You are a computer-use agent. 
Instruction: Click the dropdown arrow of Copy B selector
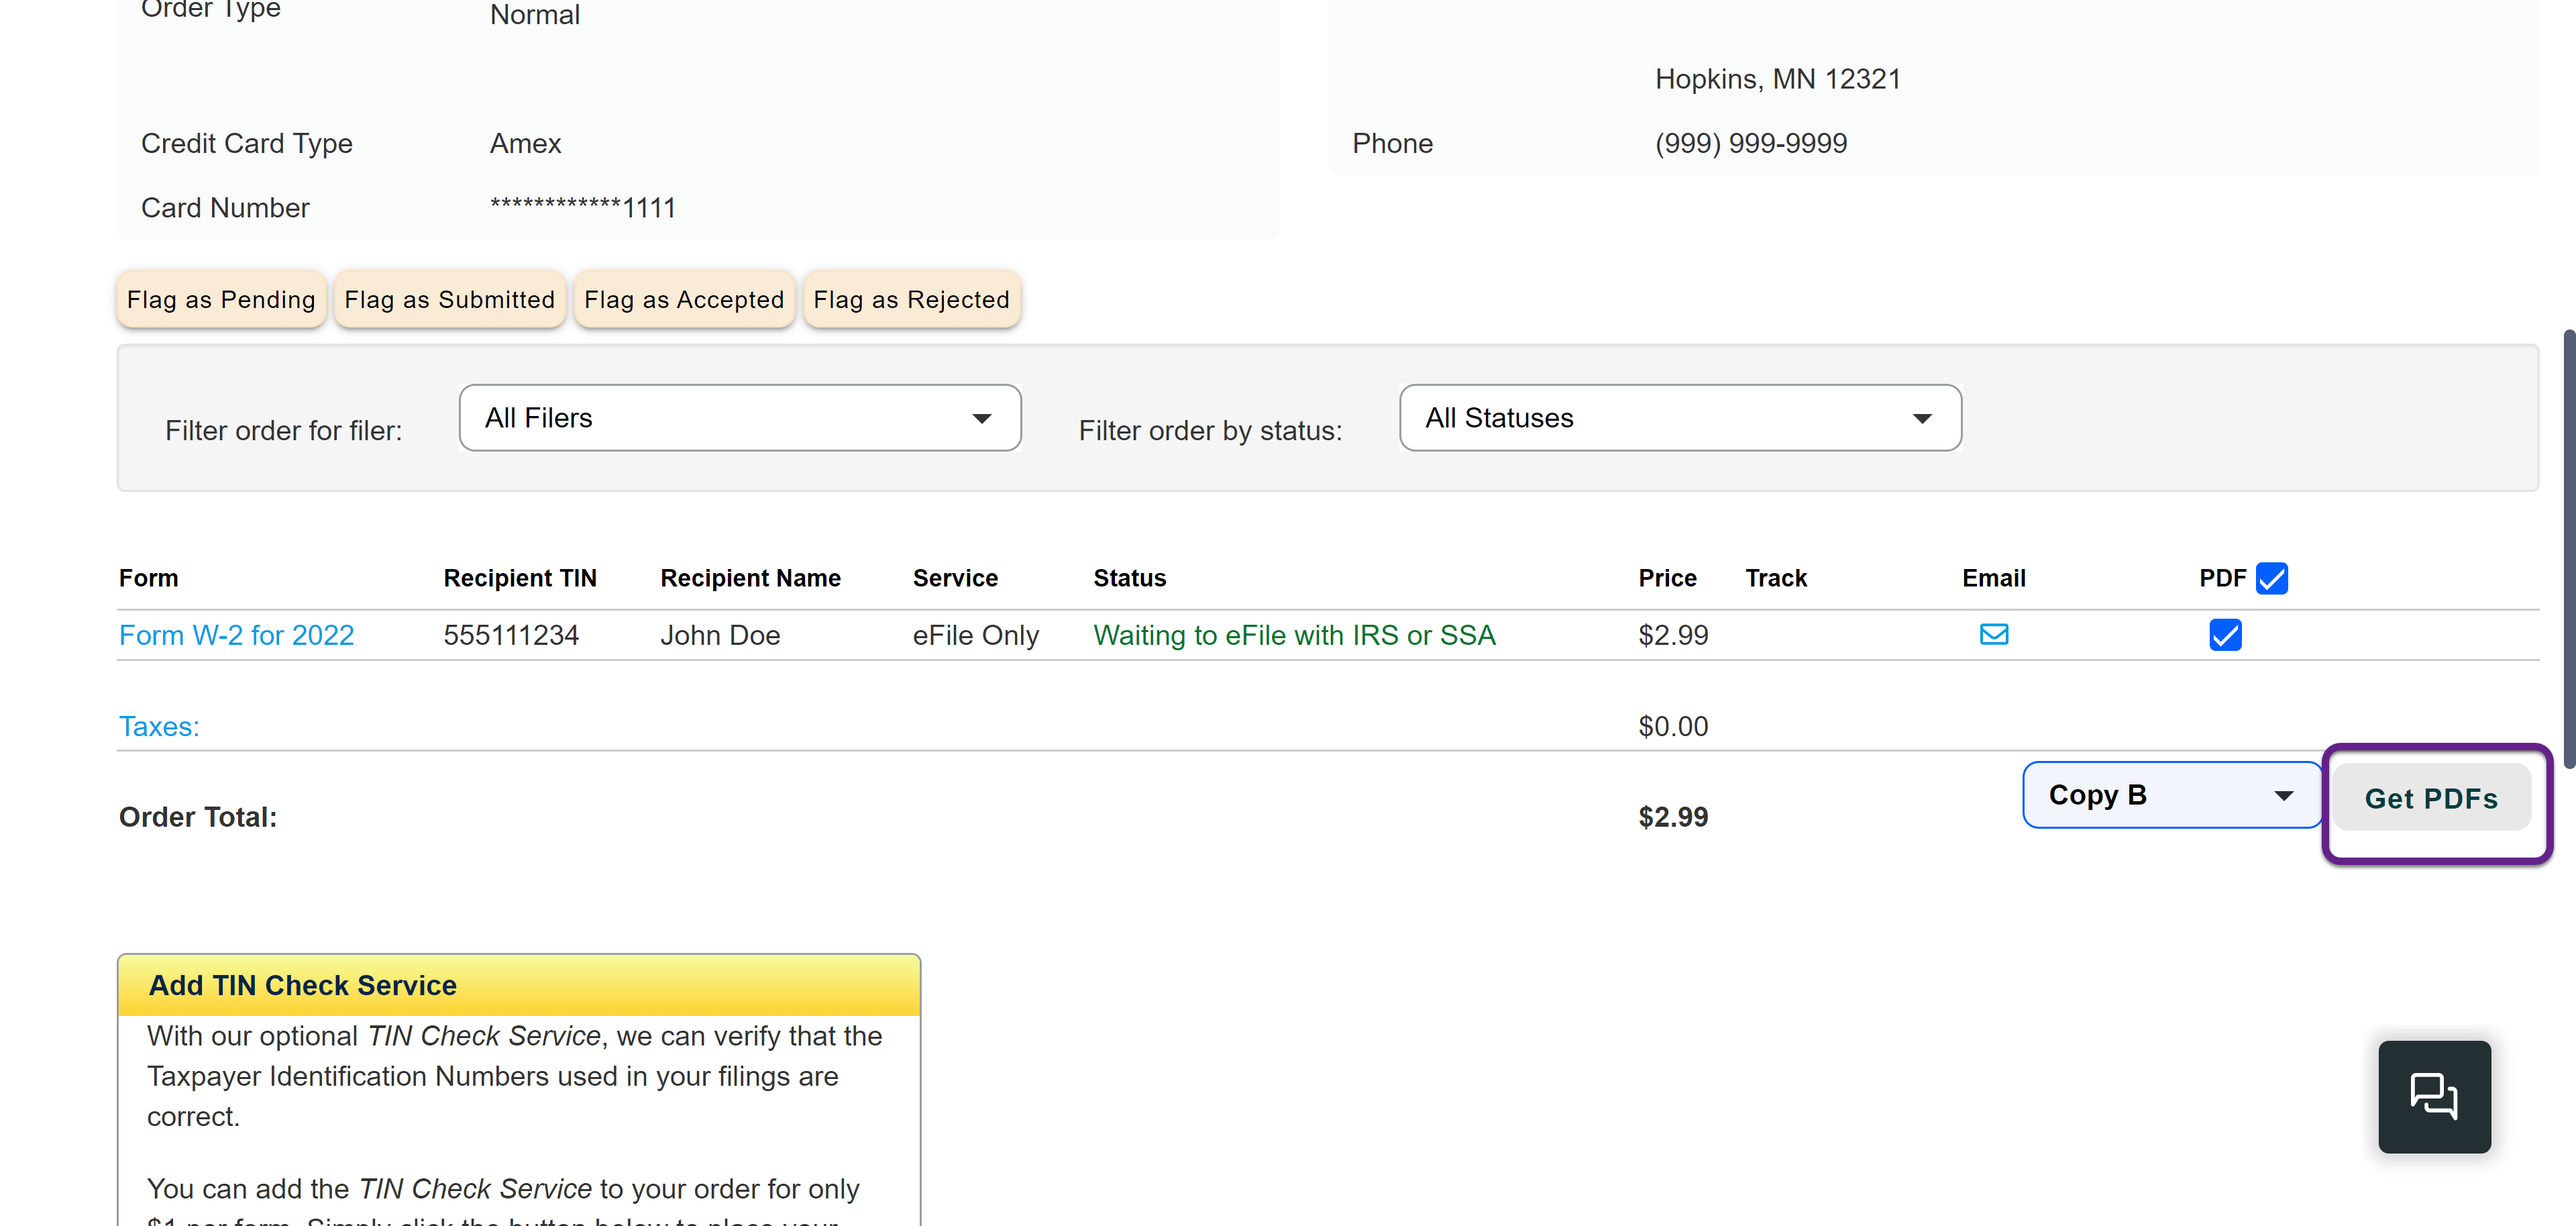pyautogui.click(x=2283, y=796)
